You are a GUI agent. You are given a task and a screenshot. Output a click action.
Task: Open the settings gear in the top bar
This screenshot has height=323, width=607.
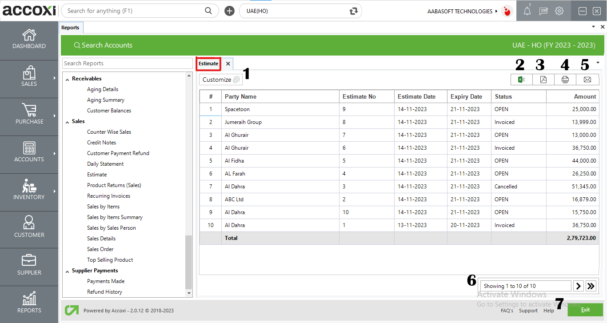pyautogui.click(x=559, y=11)
